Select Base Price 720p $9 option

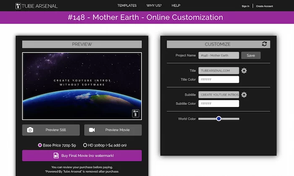click(40, 145)
